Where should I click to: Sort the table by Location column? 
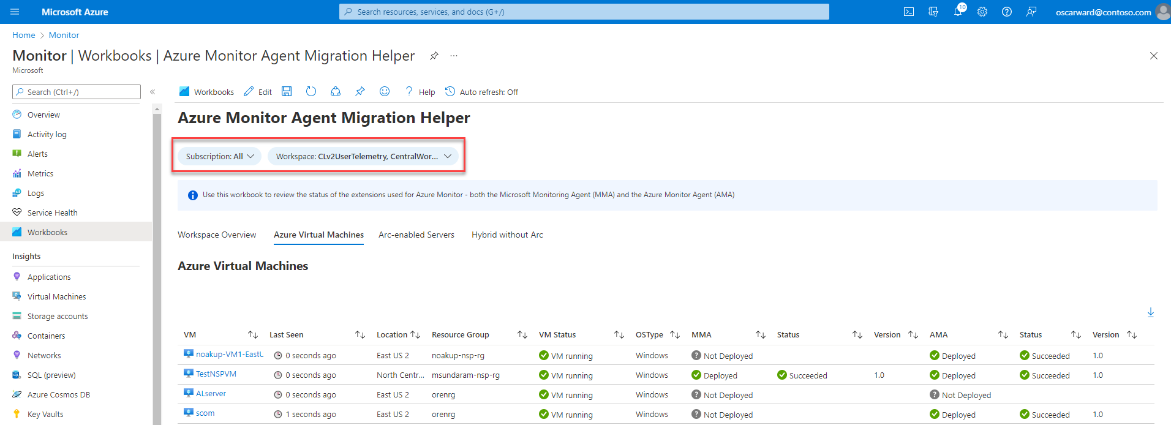415,334
